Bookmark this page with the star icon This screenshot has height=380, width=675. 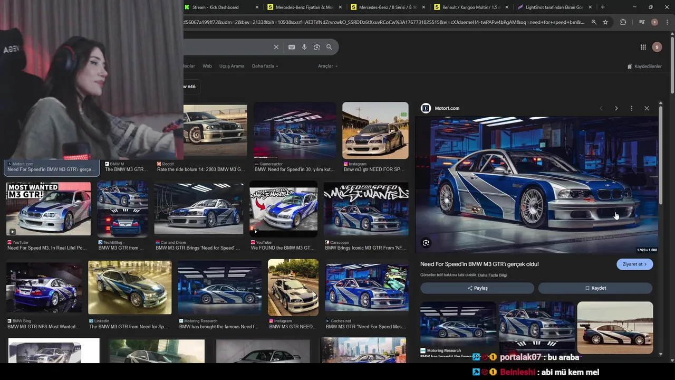pyautogui.click(x=605, y=22)
